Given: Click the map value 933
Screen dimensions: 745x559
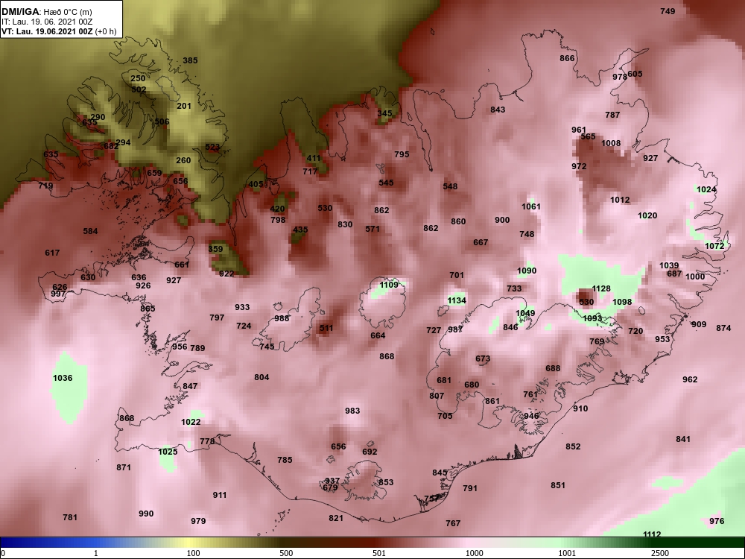Looking at the screenshot, I should point(242,307).
